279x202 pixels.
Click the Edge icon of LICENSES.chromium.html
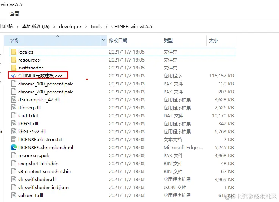click(14, 147)
